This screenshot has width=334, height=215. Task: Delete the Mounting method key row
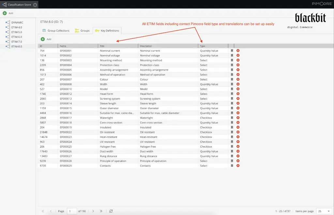[x=238, y=60]
